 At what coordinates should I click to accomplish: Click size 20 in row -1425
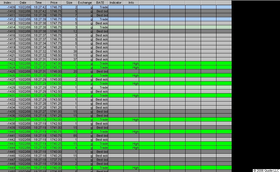pos(69,71)
